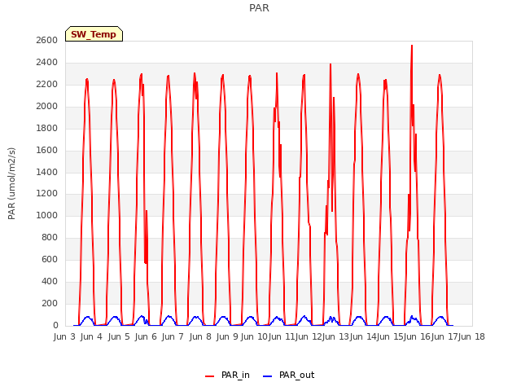Click the Jun 11 x-axis label

coord(282,336)
